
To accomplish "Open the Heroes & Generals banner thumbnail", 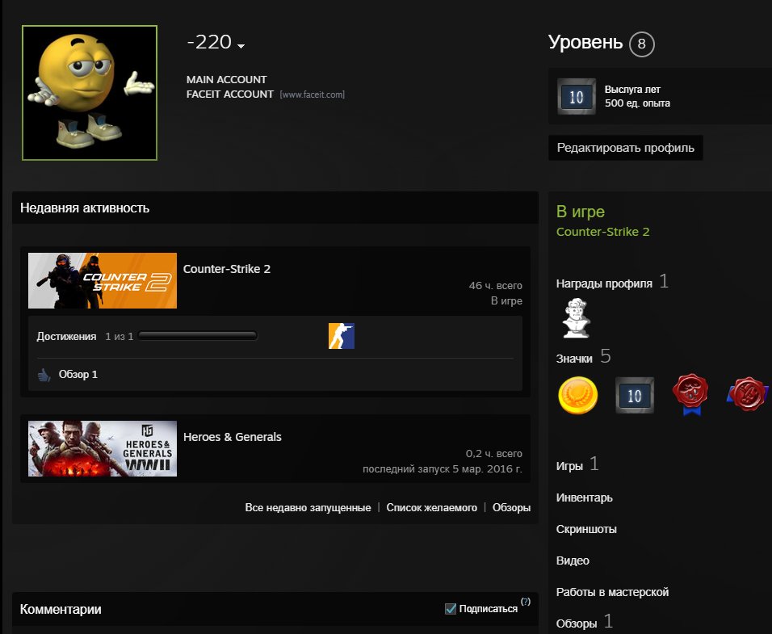I will pyautogui.click(x=103, y=448).
